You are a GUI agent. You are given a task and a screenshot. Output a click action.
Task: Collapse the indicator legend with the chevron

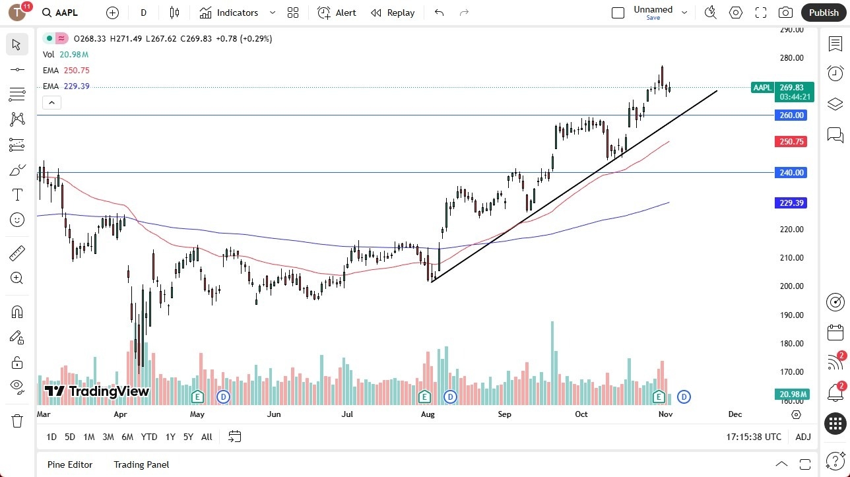coord(51,102)
